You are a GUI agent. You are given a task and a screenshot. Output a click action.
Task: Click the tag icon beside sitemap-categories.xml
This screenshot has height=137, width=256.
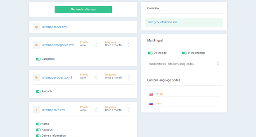tap(36, 45)
